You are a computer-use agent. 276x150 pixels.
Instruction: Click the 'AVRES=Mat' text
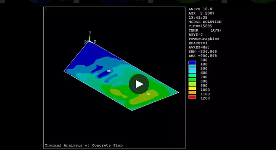pos(199,47)
